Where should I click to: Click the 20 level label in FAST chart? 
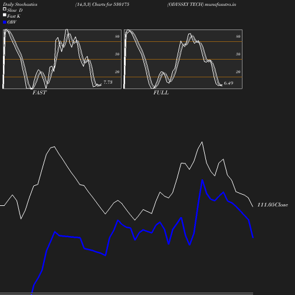pos(117,72)
